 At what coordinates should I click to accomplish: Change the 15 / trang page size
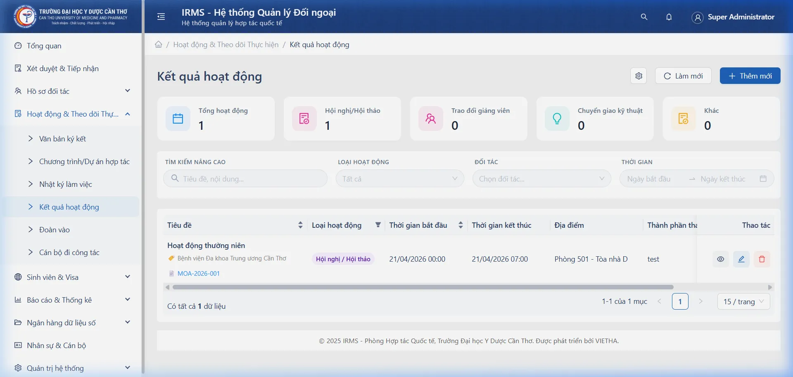coord(743,302)
